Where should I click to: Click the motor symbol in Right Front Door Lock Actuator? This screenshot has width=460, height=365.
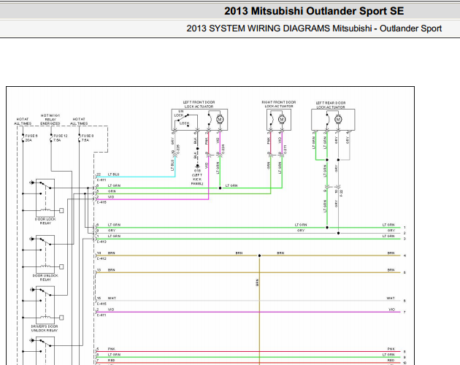pyautogui.click(x=282, y=120)
